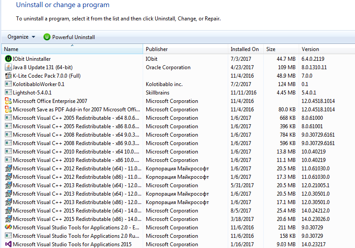355x248 pixels.
Task: Click Powerful Uninstall button text
Action: [x=74, y=37]
